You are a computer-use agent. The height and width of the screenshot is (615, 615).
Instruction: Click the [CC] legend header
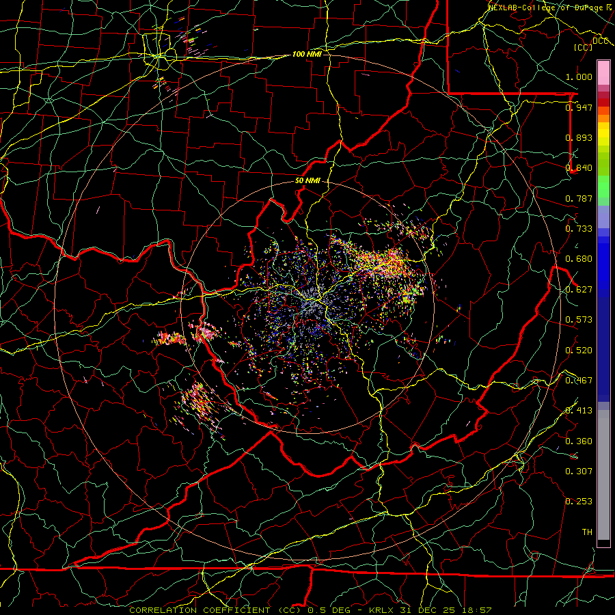click(583, 47)
